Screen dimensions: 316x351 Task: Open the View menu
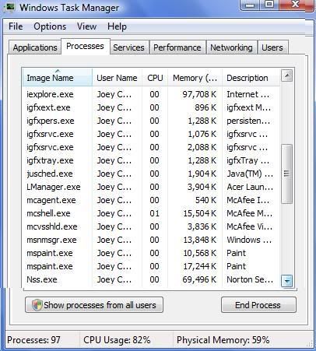point(86,26)
